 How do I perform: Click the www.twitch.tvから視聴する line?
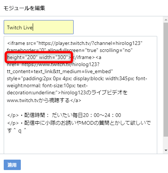[x=44, y=100]
